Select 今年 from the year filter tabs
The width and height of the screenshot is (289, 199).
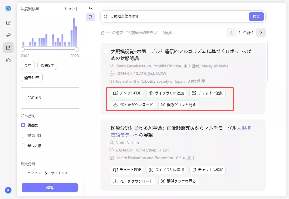click(28, 65)
